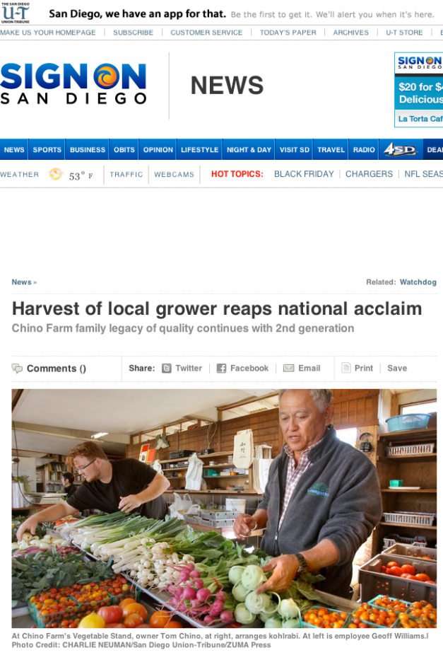Viewport: 443px width, 655px height.
Task: Open the Sports navigation tab
Action: click(x=47, y=149)
